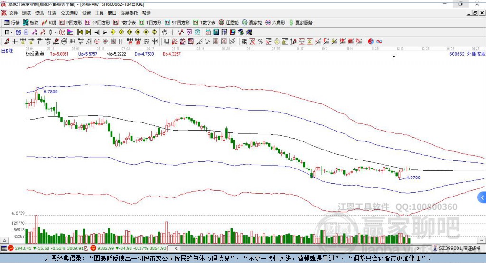486x263 pixels.
Task: Open the 江恩轮 Gann wheel
Action: (229, 23)
